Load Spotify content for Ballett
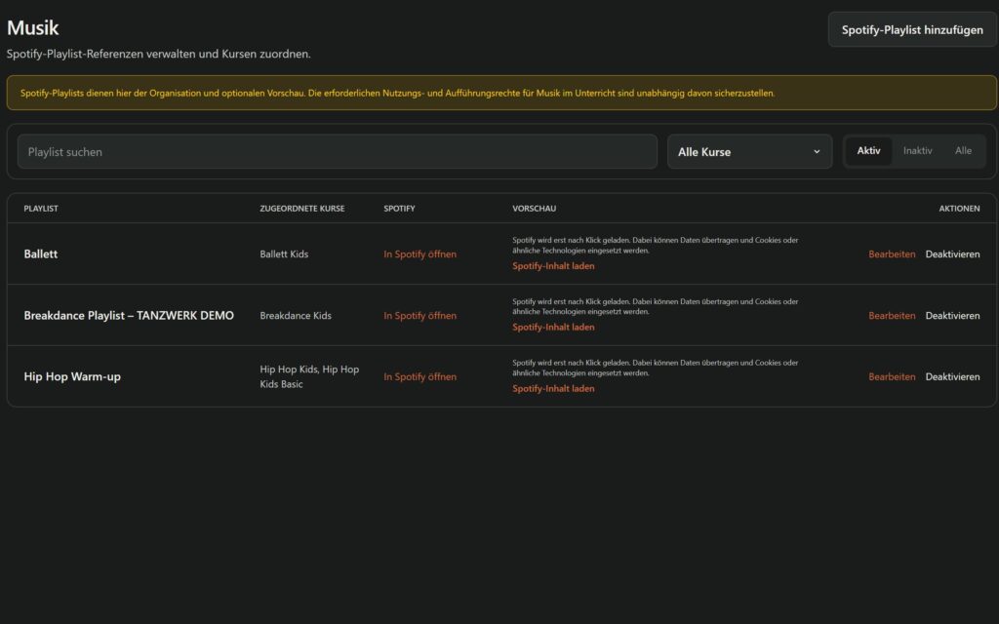This screenshot has height=624, width=999. click(553, 266)
